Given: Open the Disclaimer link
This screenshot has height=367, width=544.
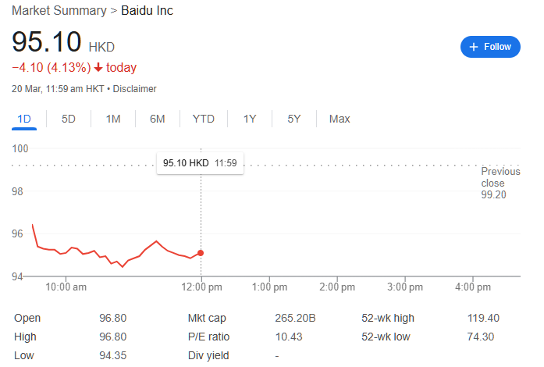Looking at the screenshot, I should tap(135, 89).
